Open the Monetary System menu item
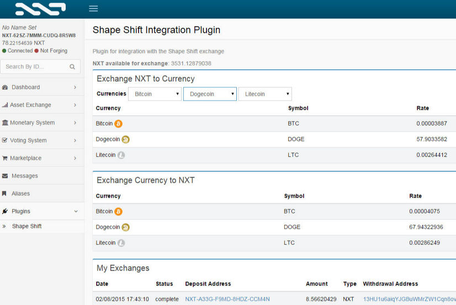Screen dimensions: 456x305 click(x=42, y=123)
